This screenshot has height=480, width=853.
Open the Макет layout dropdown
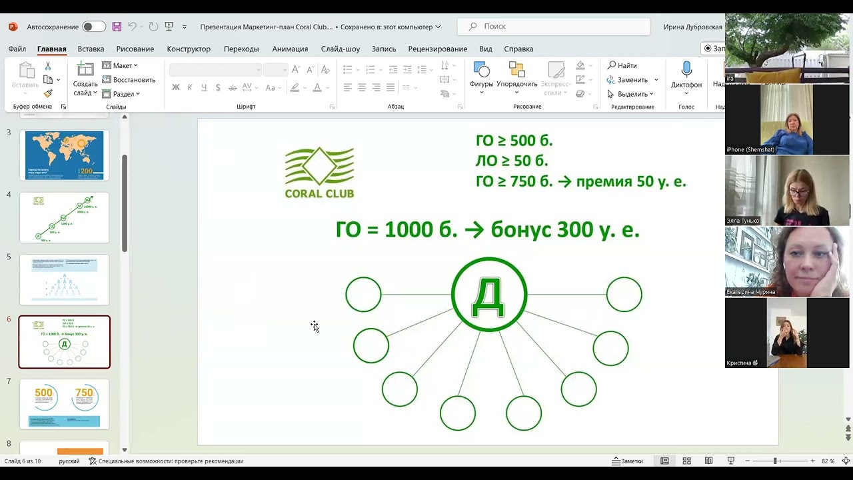[x=120, y=65]
